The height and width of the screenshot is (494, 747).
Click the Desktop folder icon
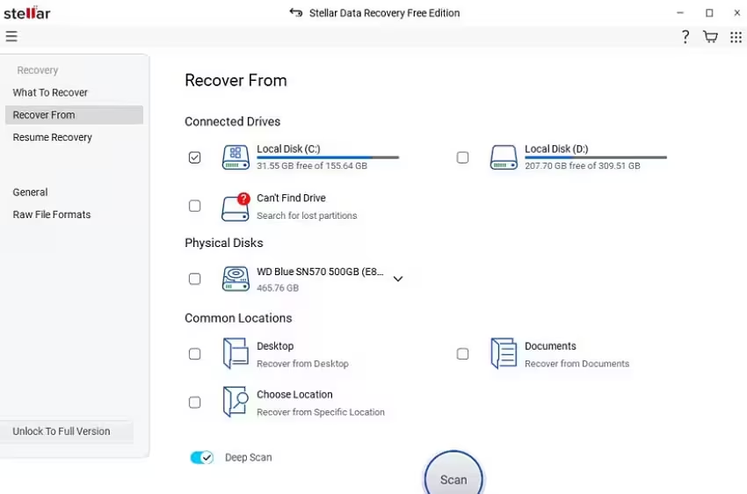tap(236, 353)
